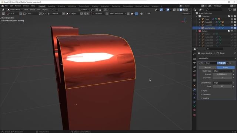Toggle Bevel modifier render display
Viewport: 237px width, 133px height.
coord(224,63)
